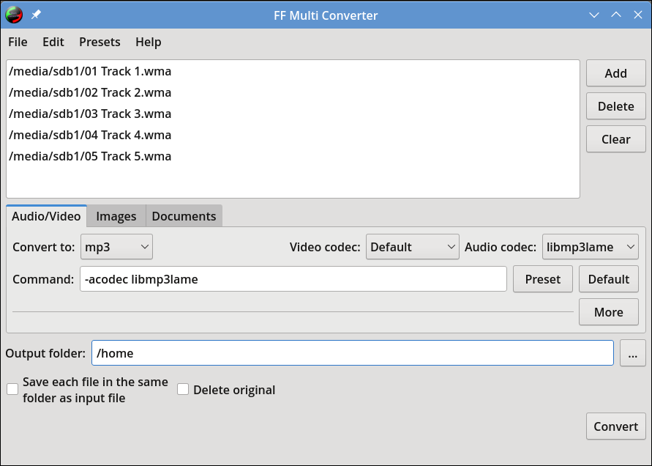Click the Add button
This screenshot has width=652, height=466.
click(x=616, y=73)
